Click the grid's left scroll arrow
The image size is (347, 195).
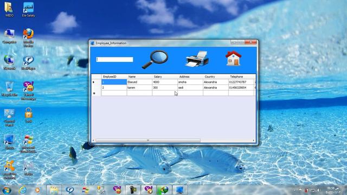[93, 140]
